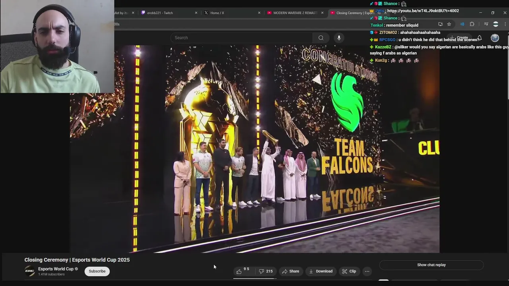Image resolution: width=509 pixels, height=286 pixels.
Task: Open more actions ellipsis under video
Action: (367, 271)
